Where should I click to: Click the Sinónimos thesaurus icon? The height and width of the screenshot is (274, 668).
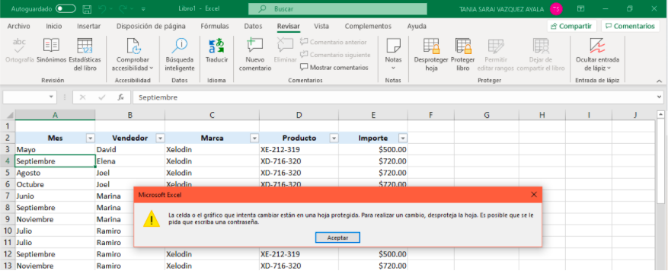(x=51, y=45)
